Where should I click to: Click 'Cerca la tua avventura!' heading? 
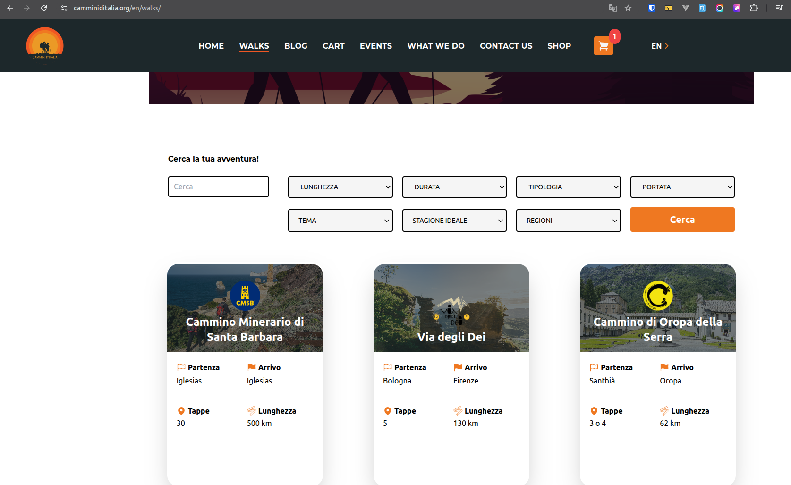coord(213,159)
